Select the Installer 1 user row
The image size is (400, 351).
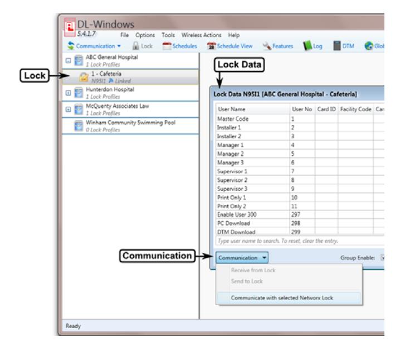(x=300, y=127)
